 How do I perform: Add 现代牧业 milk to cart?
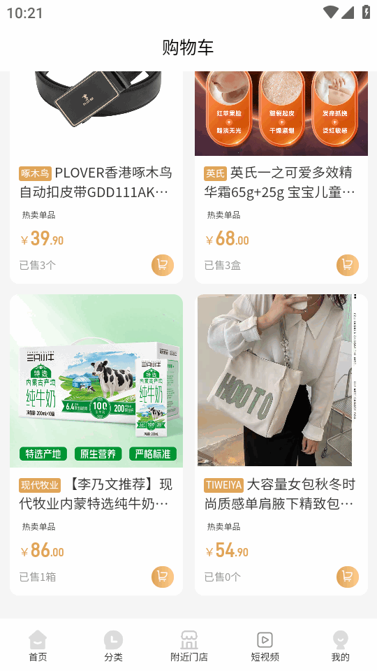163,577
